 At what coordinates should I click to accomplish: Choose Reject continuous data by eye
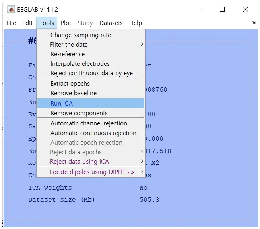[x=91, y=73]
